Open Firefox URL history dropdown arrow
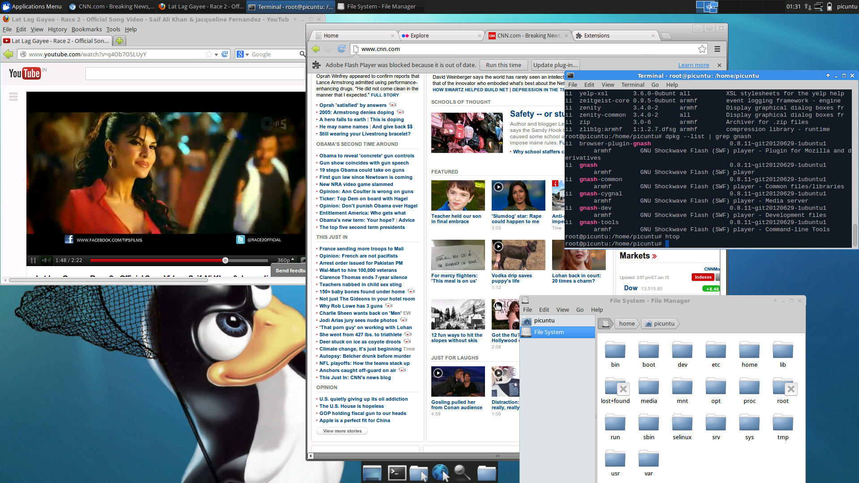 [217, 55]
